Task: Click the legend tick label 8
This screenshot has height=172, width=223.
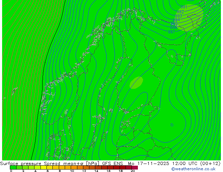Action: coord(60,171)
